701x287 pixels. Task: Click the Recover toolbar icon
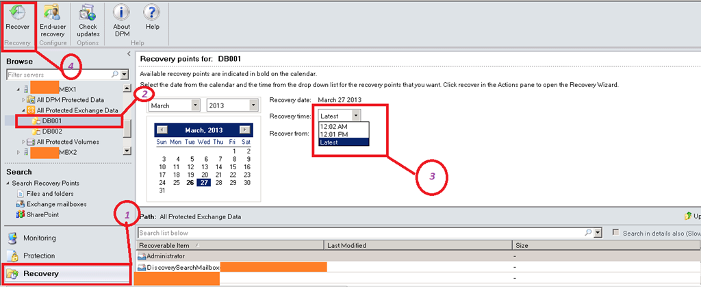pyautogui.click(x=17, y=12)
